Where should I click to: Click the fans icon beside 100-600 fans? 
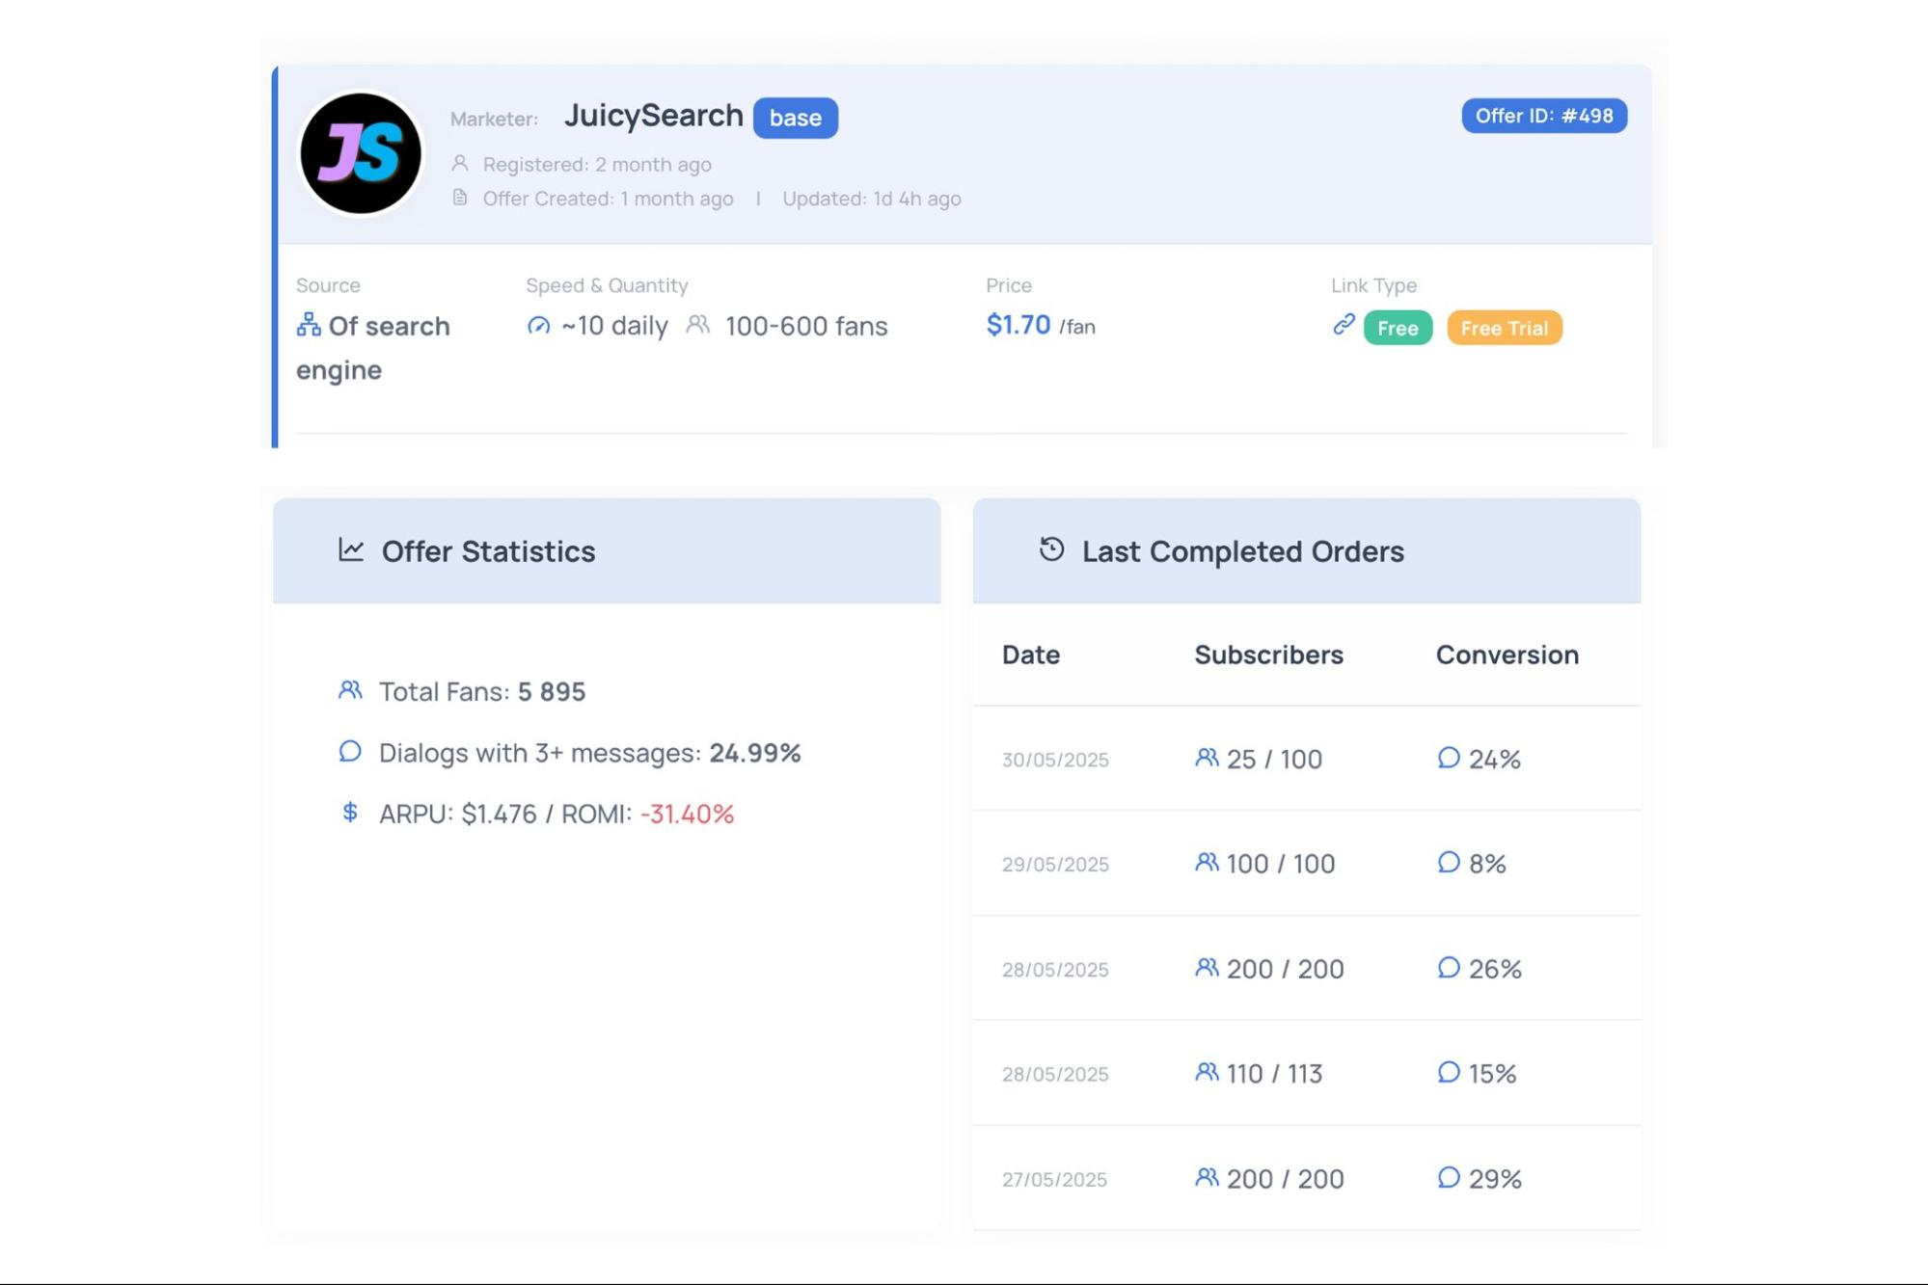697,325
